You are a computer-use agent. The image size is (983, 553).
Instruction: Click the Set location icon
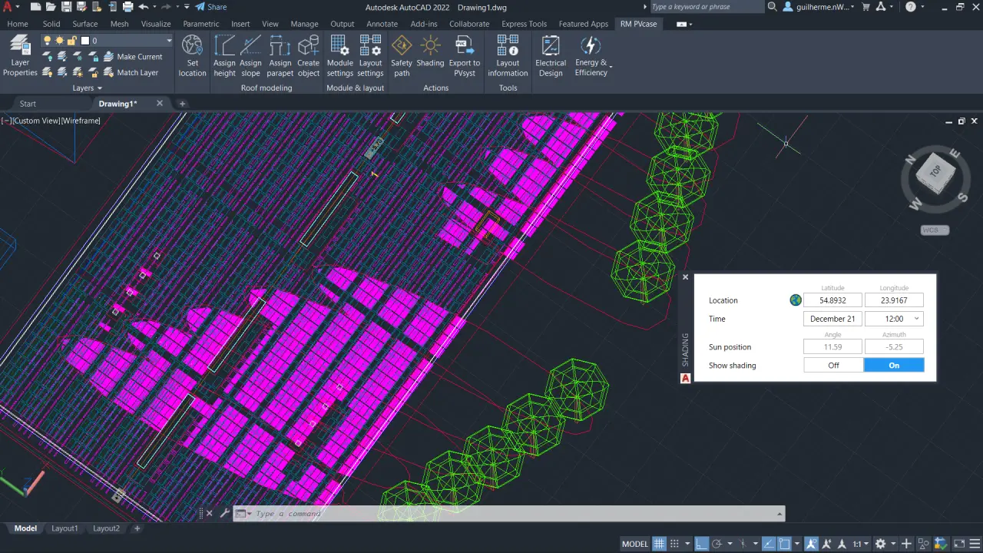(x=192, y=55)
